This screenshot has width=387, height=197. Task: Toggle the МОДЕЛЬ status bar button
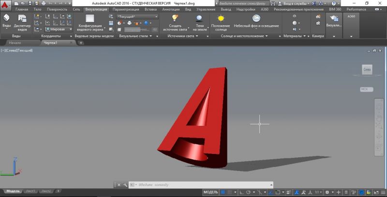tap(211, 192)
